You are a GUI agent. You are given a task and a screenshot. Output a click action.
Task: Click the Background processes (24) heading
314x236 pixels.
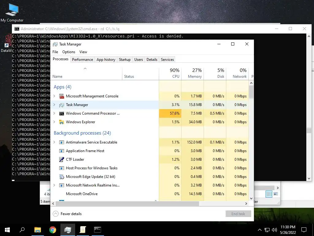pos(82,133)
